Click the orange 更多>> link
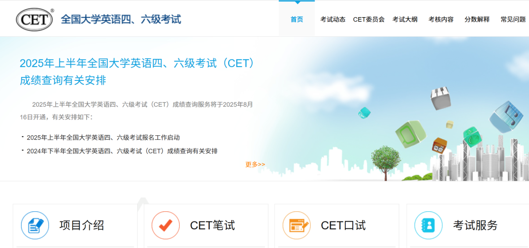This screenshot has width=529, height=248. (255, 164)
